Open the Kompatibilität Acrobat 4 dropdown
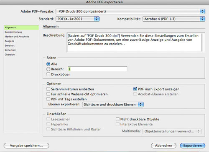Screen dimensions: 209x152 [x=174, y=19]
